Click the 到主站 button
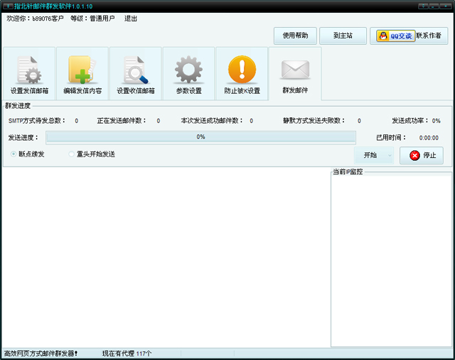 [x=343, y=36]
